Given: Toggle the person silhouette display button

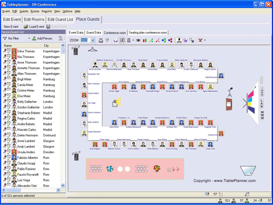Looking at the screenshot, I should click(x=179, y=40).
